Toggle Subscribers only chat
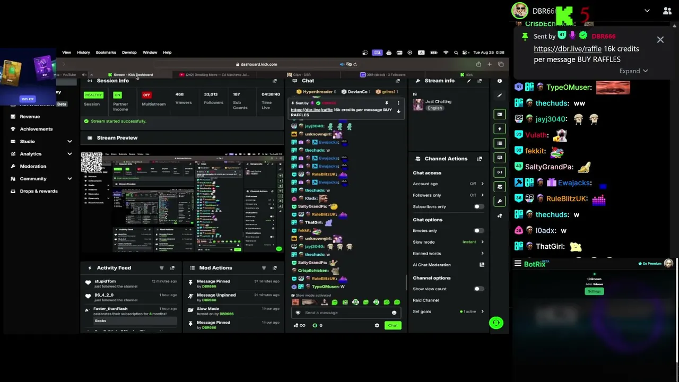Screen dimensions: 679x382 point(478,206)
